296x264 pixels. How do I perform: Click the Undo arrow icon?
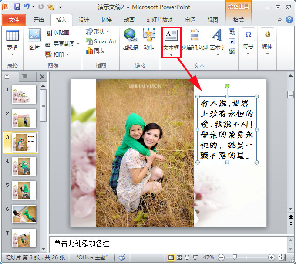(x=27, y=7)
